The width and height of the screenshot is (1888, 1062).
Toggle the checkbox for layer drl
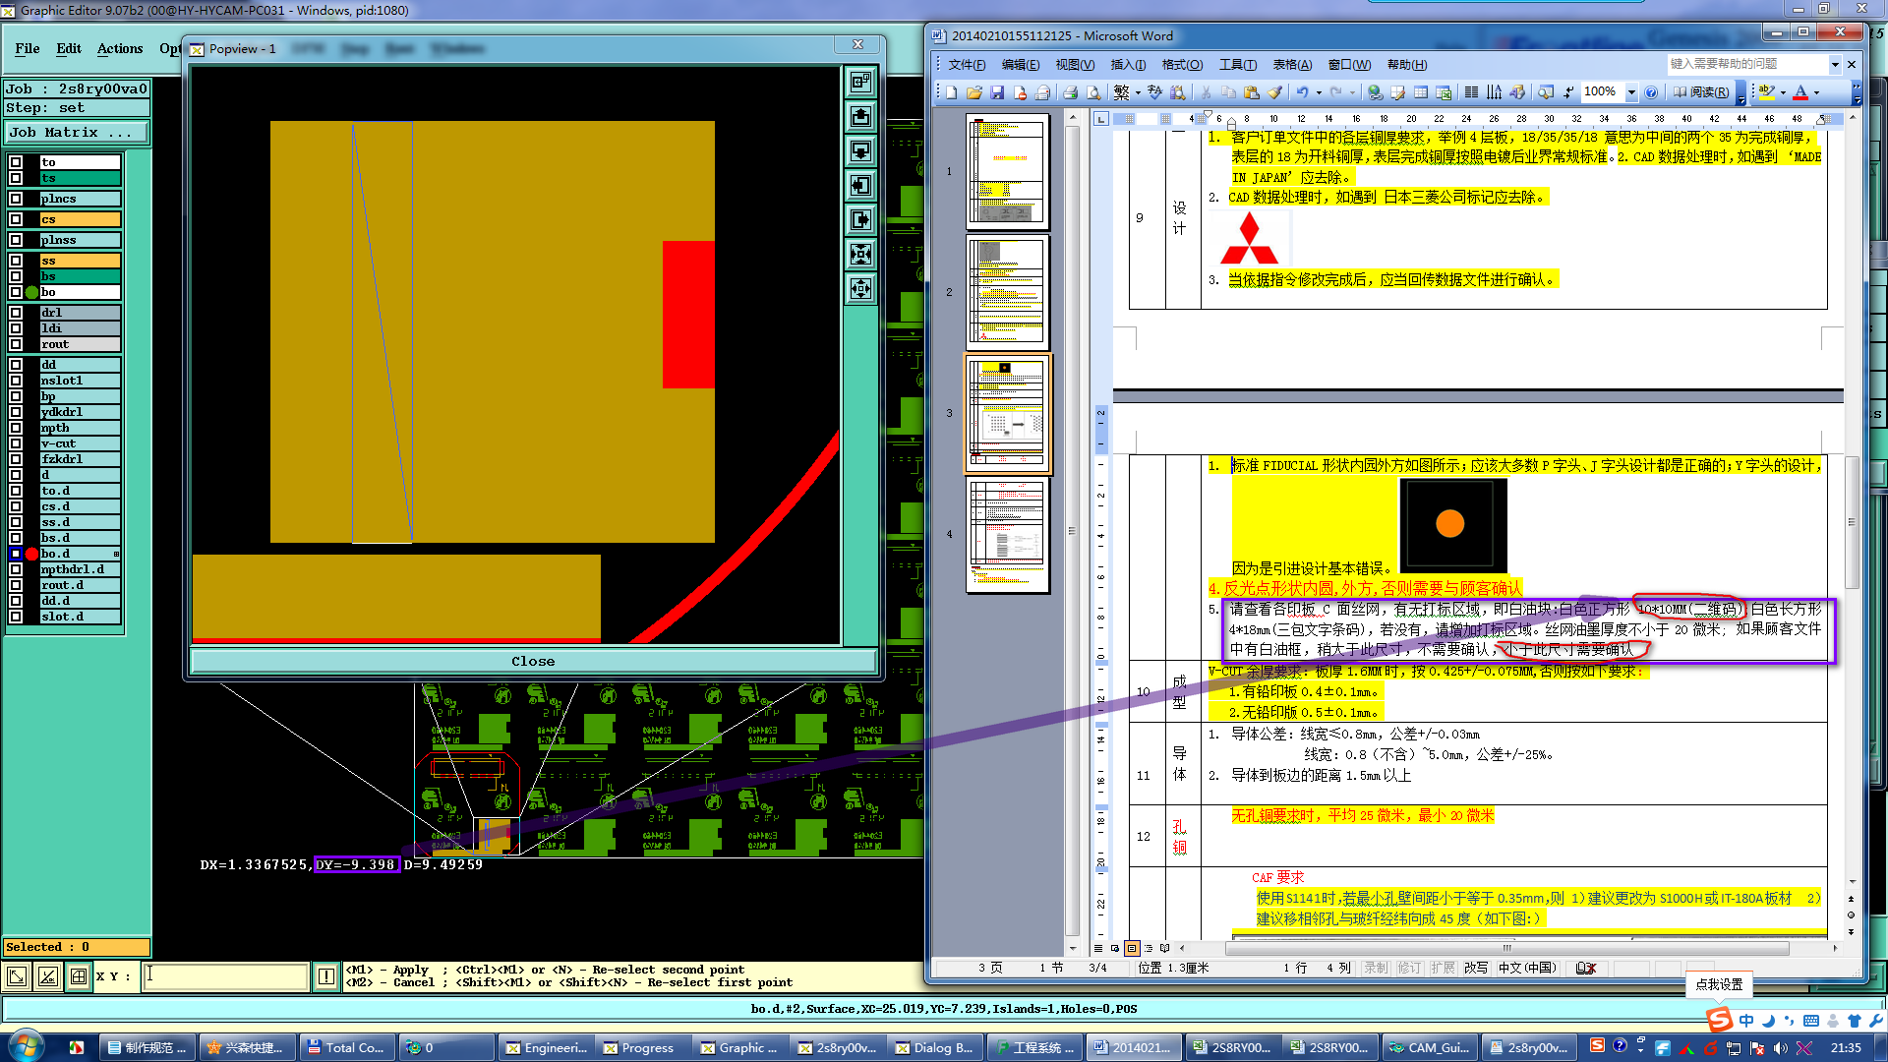click(16, 313)
